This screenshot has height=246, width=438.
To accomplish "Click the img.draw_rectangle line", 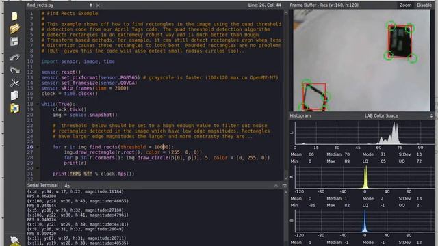I will 133,152.
